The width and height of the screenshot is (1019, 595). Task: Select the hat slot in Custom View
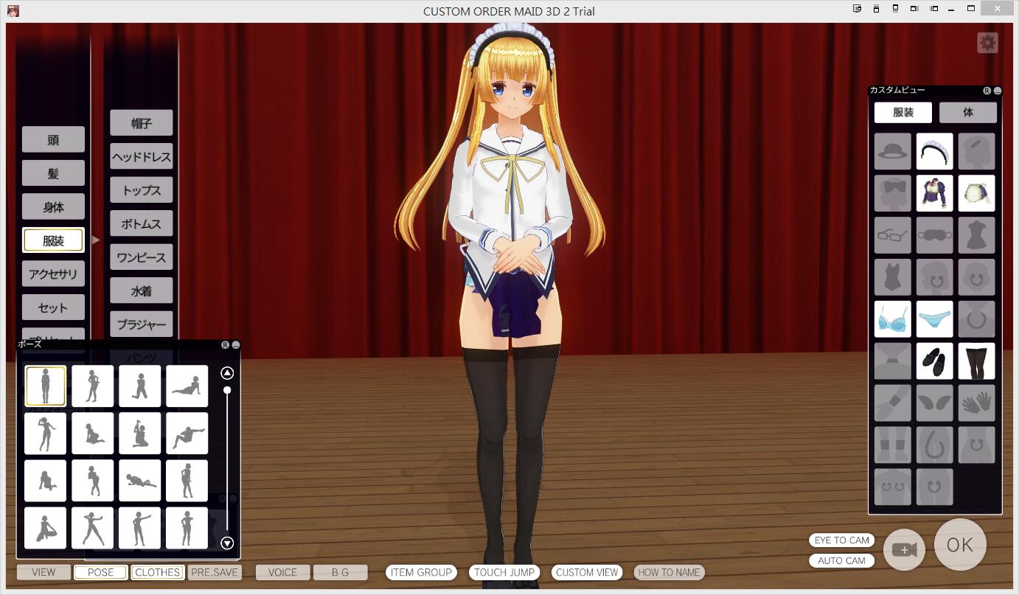click(893, 151)
